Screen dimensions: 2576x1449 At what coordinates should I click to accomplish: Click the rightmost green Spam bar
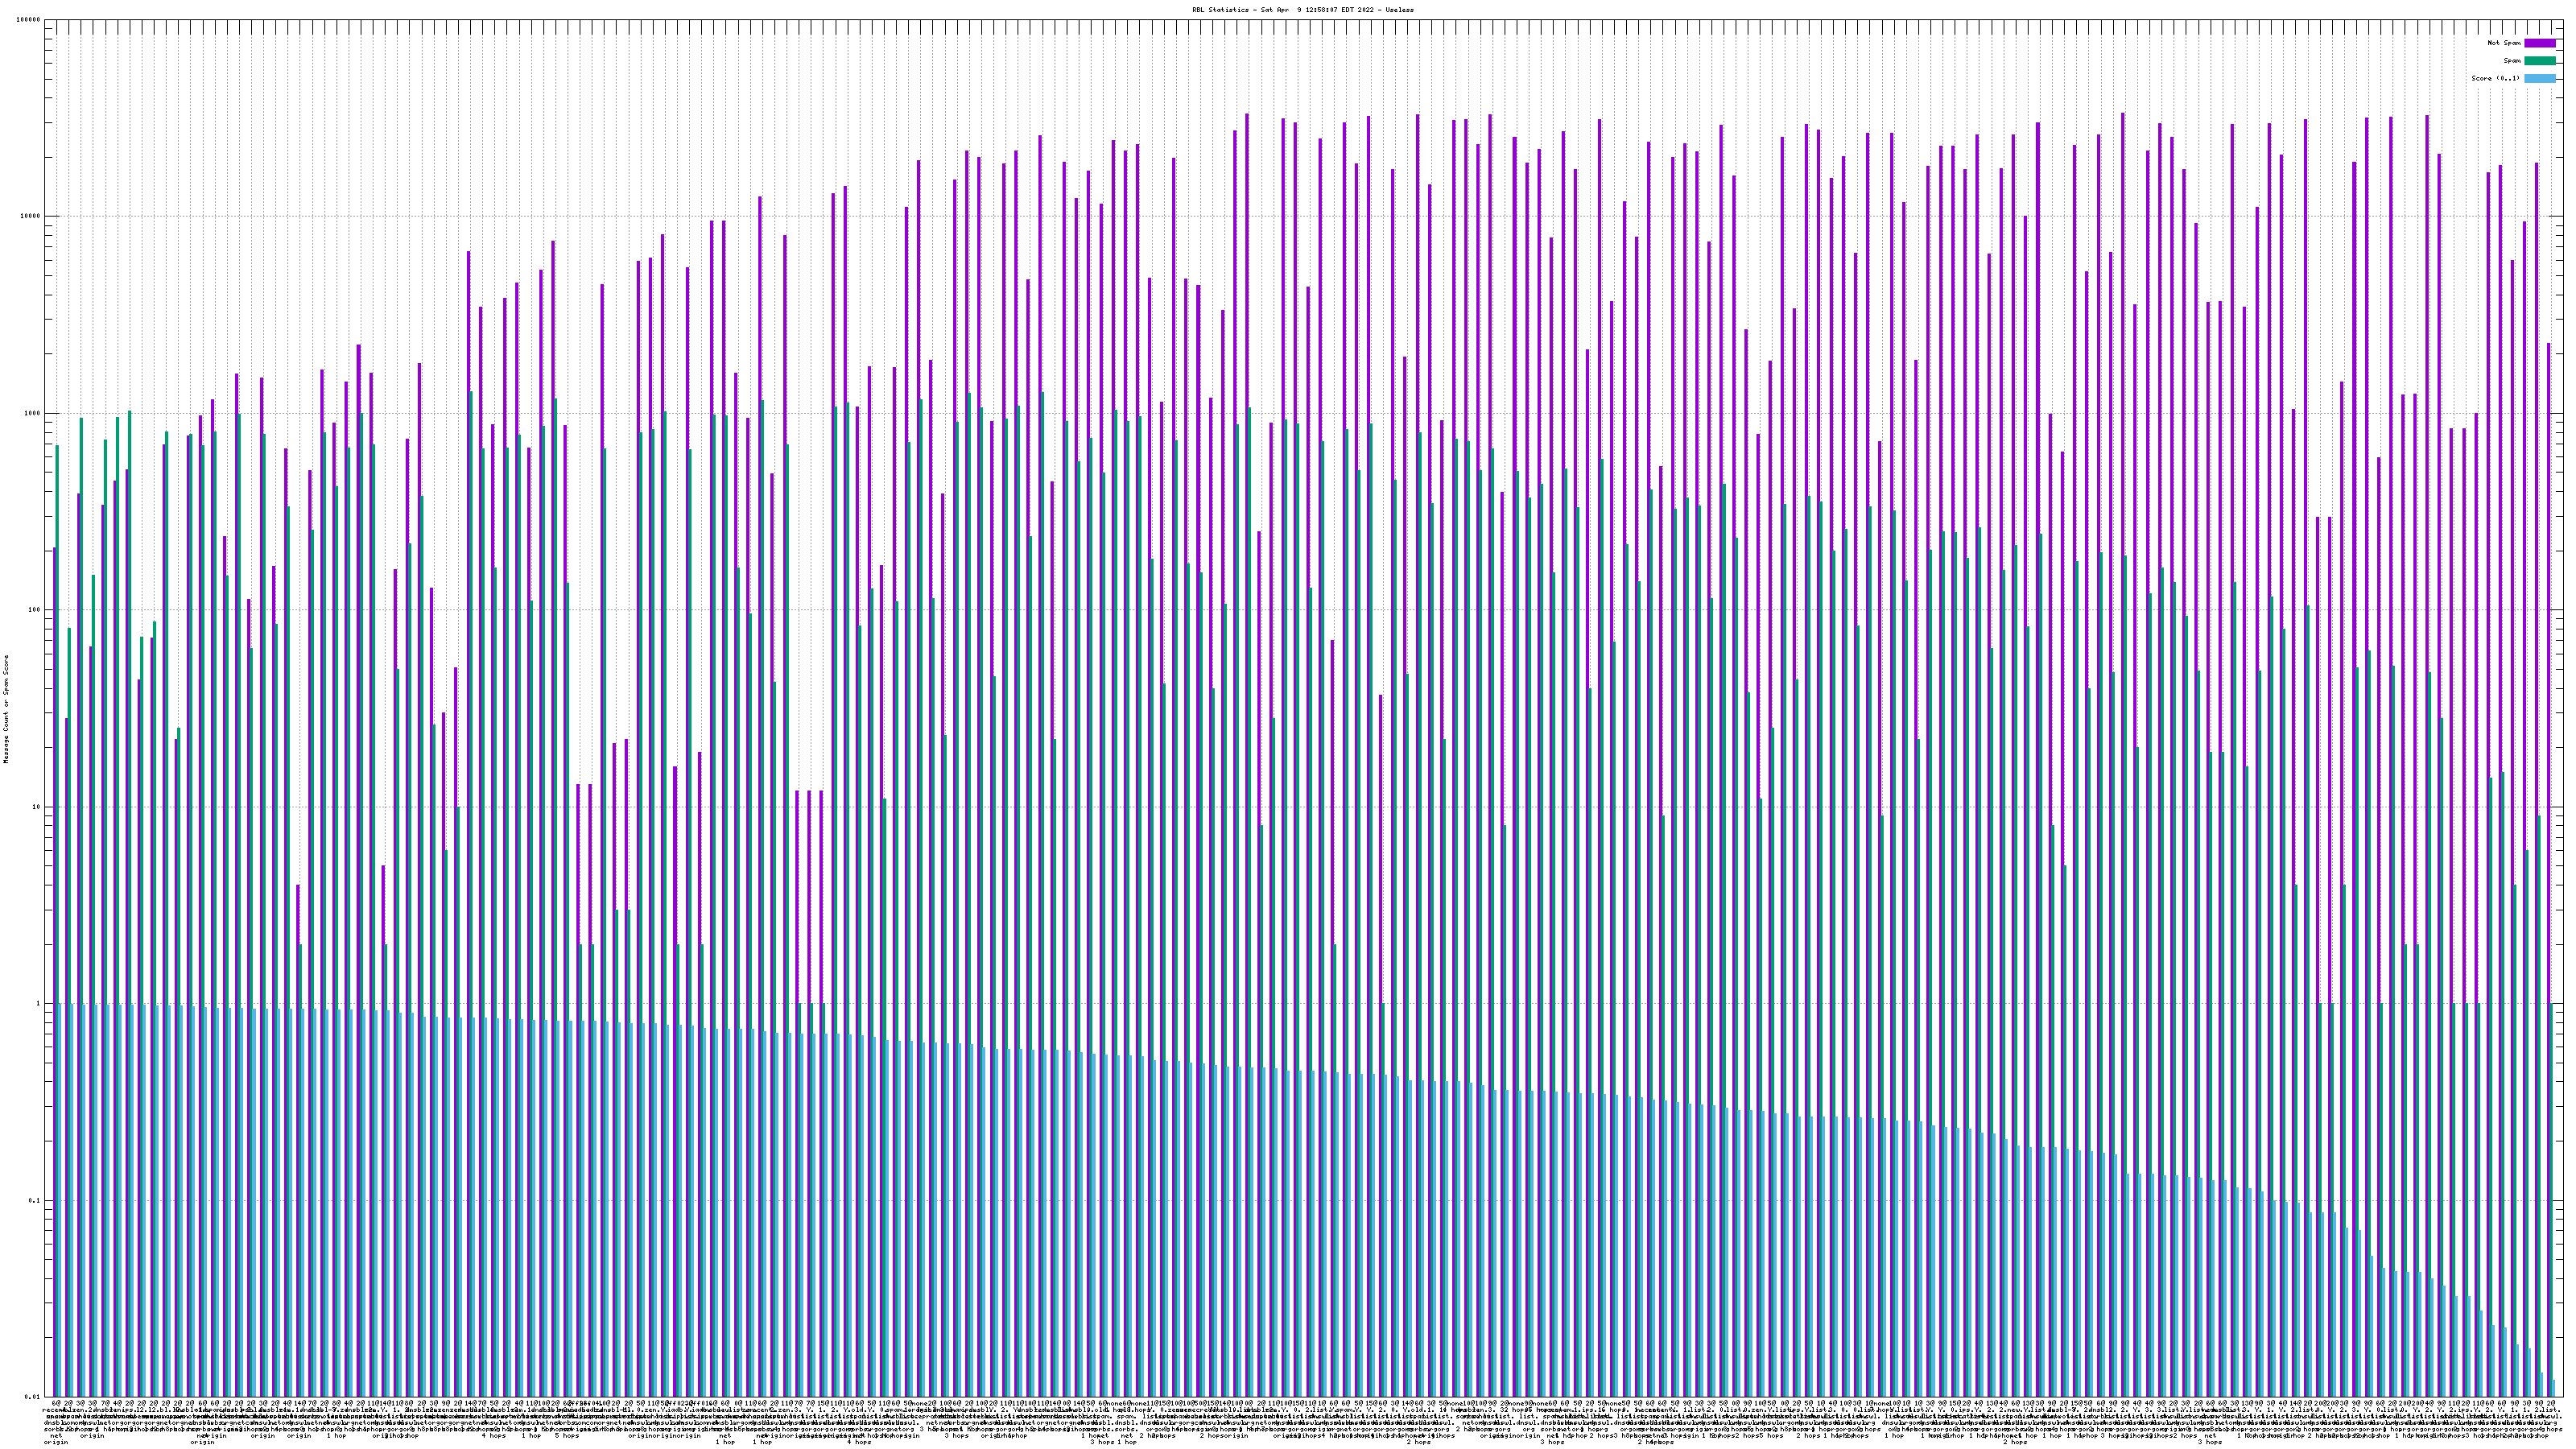pos(2551,1200)
